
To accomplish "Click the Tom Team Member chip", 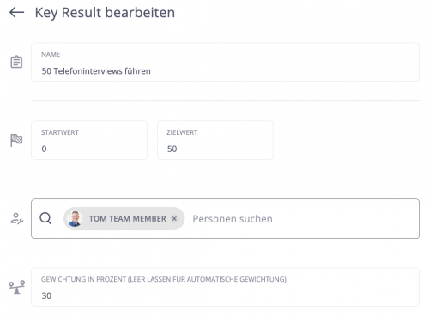I will (124, 219).
